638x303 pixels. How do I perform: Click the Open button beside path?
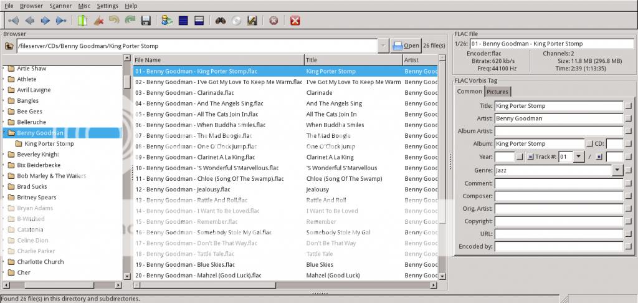(x=405, y=46)
